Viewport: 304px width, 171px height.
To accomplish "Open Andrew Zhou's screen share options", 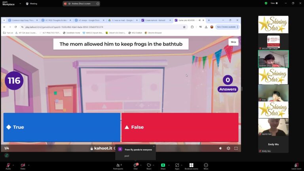I will point(98,4).
